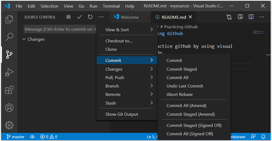
Task: Open errors and warnings status indicator
Action: click(x=49, y=137)
